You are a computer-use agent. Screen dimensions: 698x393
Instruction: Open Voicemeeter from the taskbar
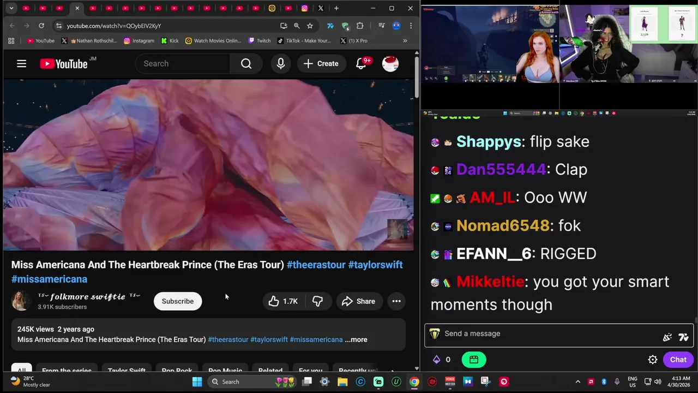[450, 382]
